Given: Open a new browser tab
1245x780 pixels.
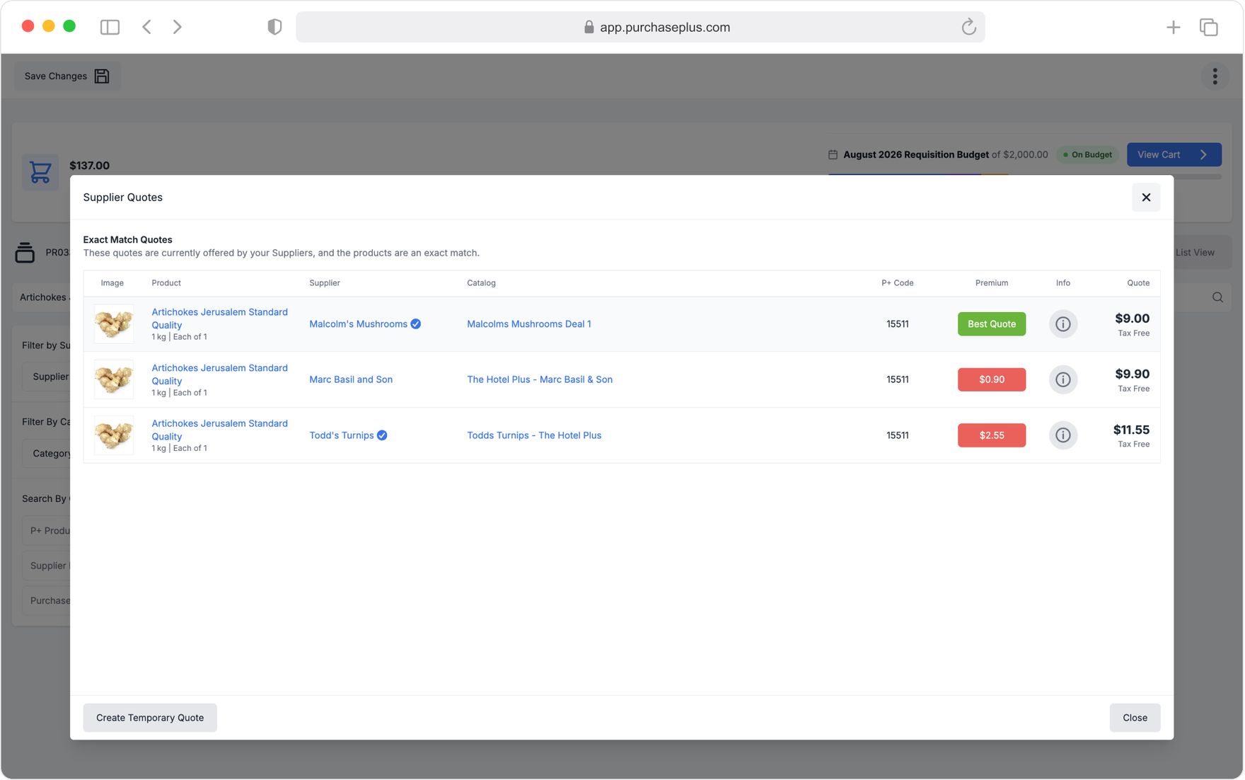Looking at the screenshot, I should 1173,27.
